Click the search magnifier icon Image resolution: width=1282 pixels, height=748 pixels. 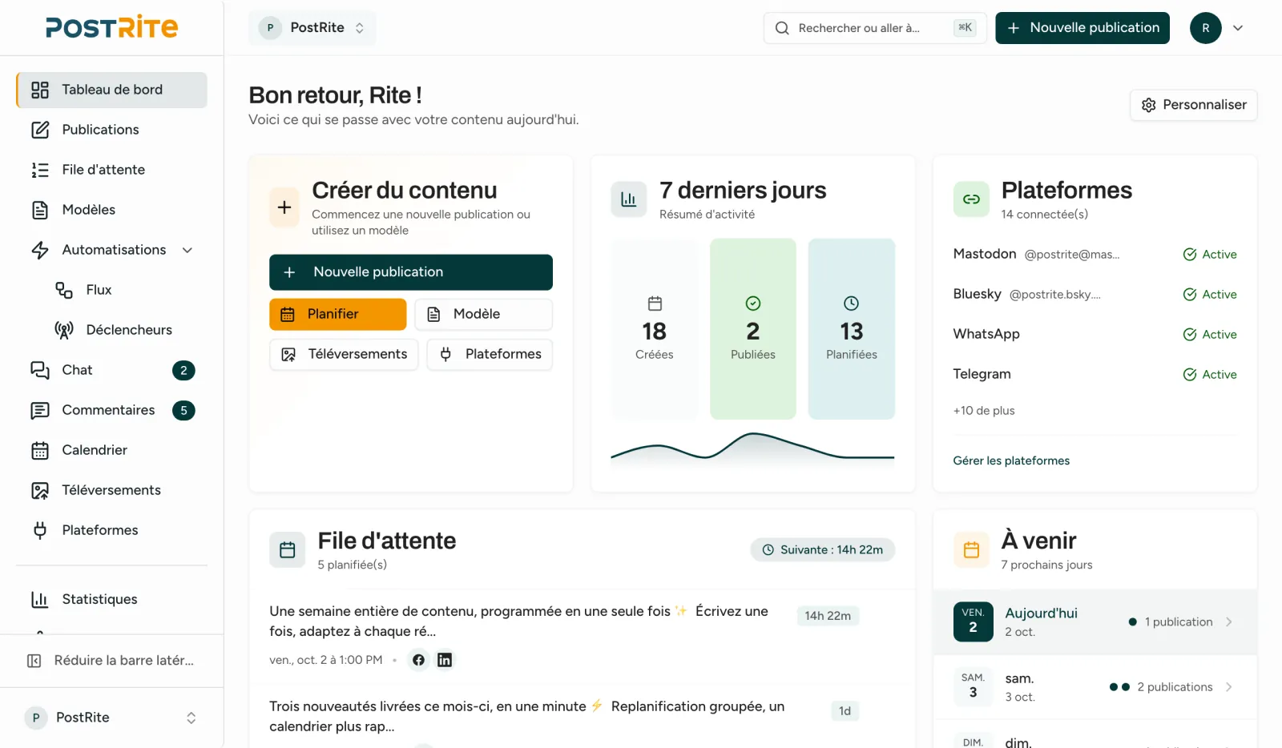782,28
